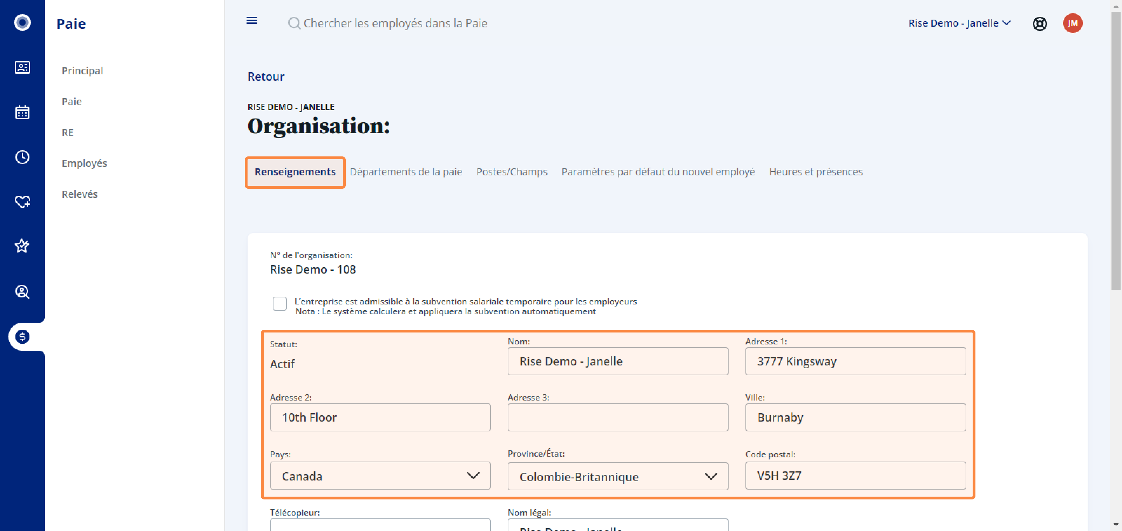The image size is (1122, 531).
Task: Select the dollar payroll icon
Action: coord(22,337)
